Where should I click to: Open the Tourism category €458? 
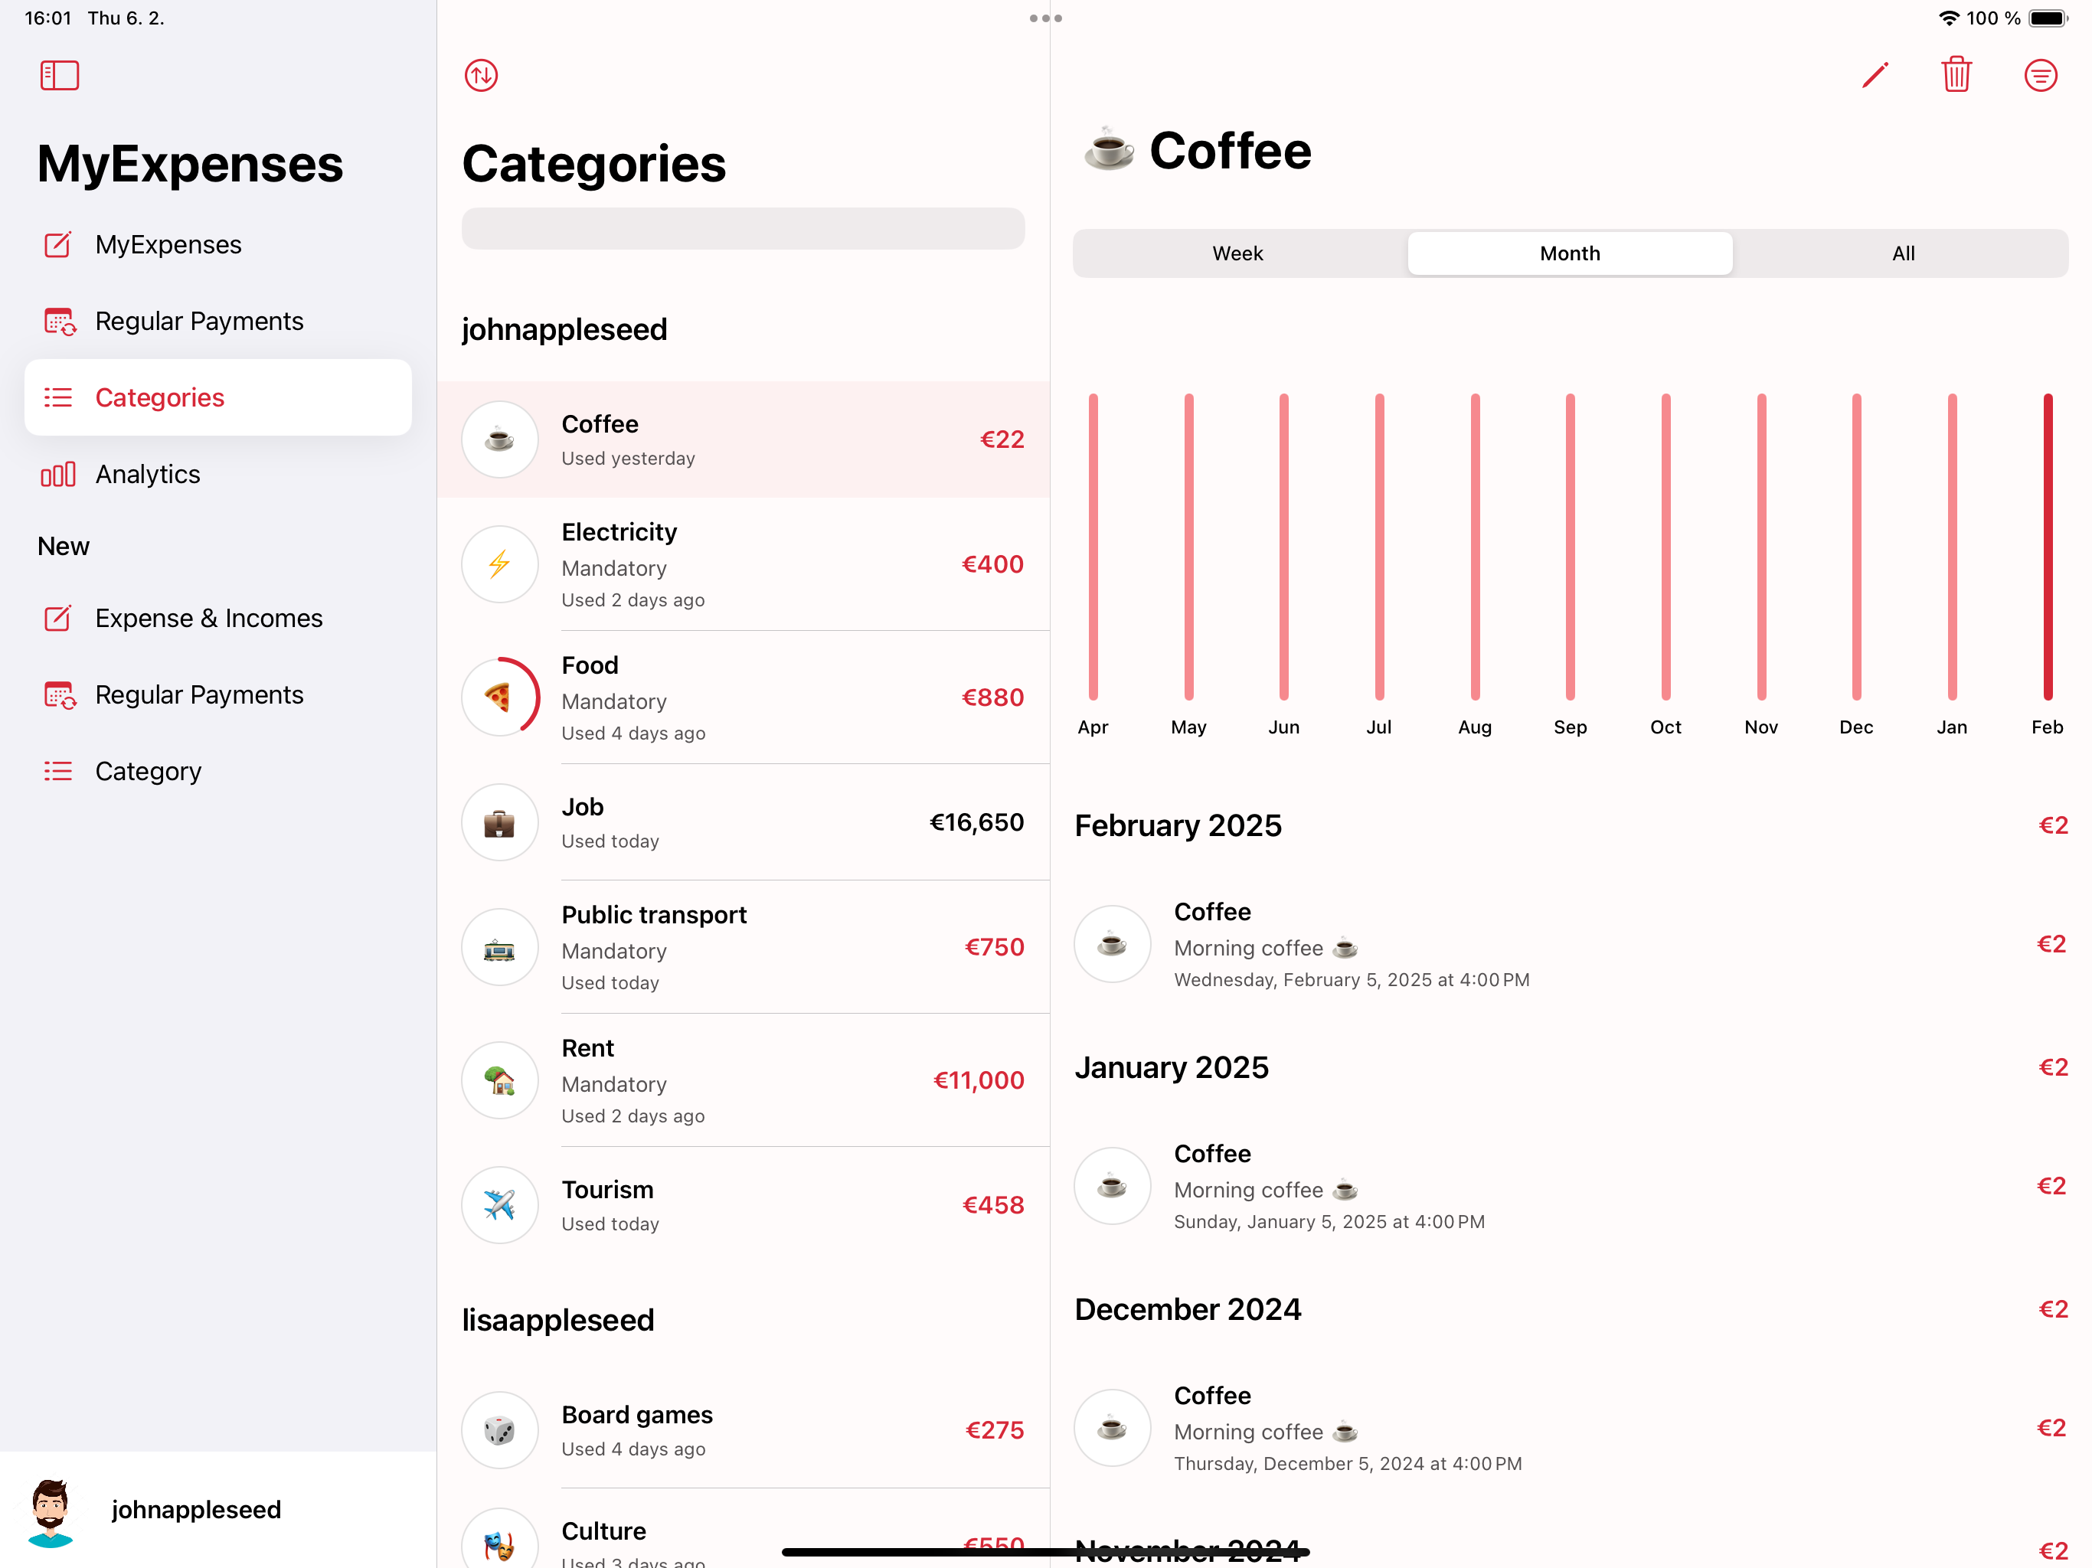[744, 1206]
